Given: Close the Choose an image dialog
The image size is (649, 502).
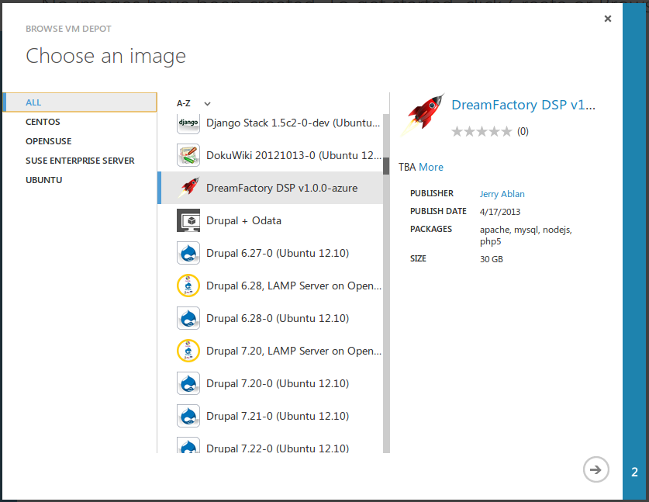Looking at the screenshot, I should (608, 19).
